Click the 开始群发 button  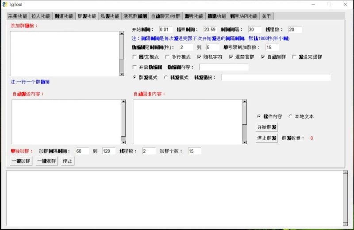coord(267,127)
